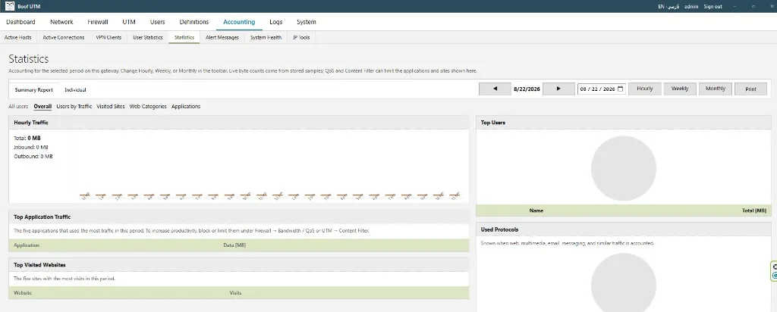Advance to next day with right arrow

coord(558,89)
